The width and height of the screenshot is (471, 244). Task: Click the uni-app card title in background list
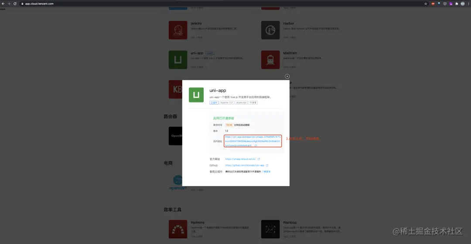(197, 53)
